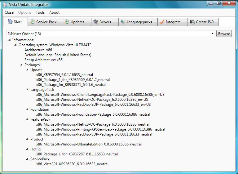Select NetFx3-OC-Package neutral entry
The height and width of the screenshot is (174, 238).
tap(93, 124)
